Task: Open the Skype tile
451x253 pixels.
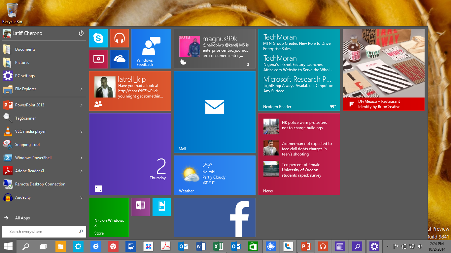Action: coord(98,38)
